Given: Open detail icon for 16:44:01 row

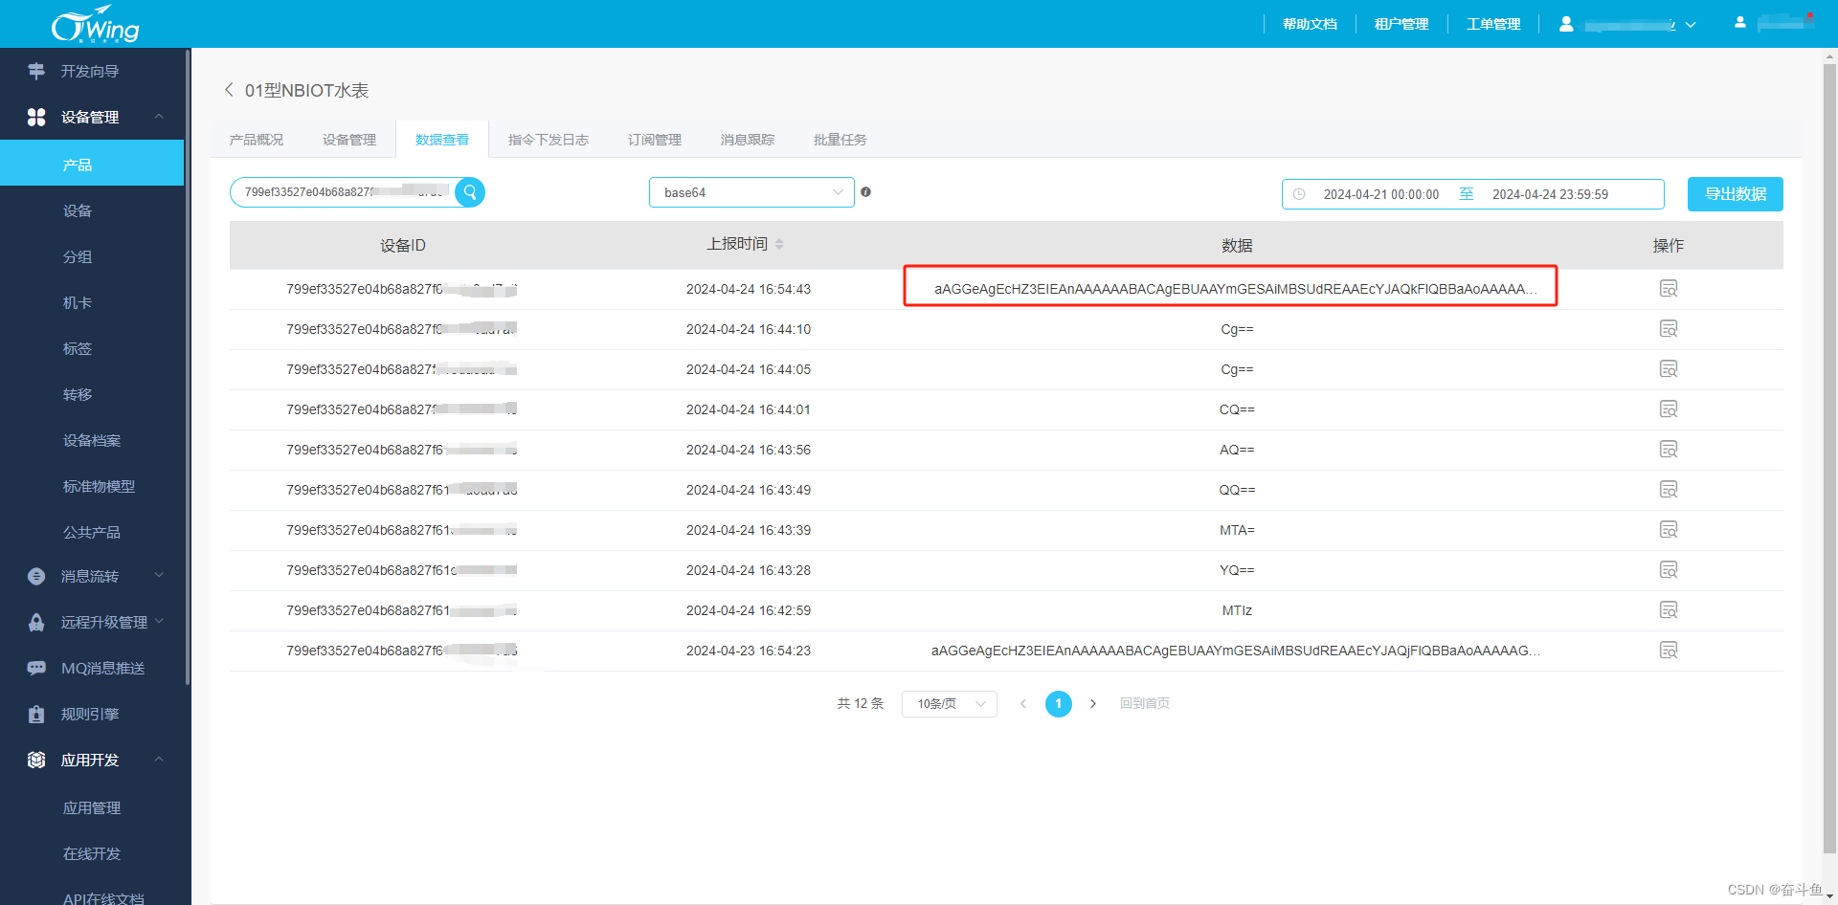Looking at the screenshot, I should pos(1669,409).
